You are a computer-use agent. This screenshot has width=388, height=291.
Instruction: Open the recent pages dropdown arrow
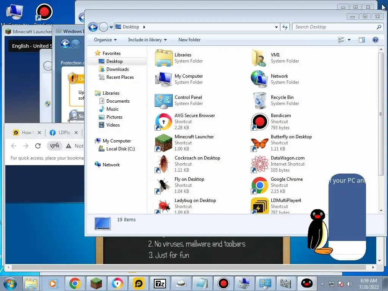(111, 27)
